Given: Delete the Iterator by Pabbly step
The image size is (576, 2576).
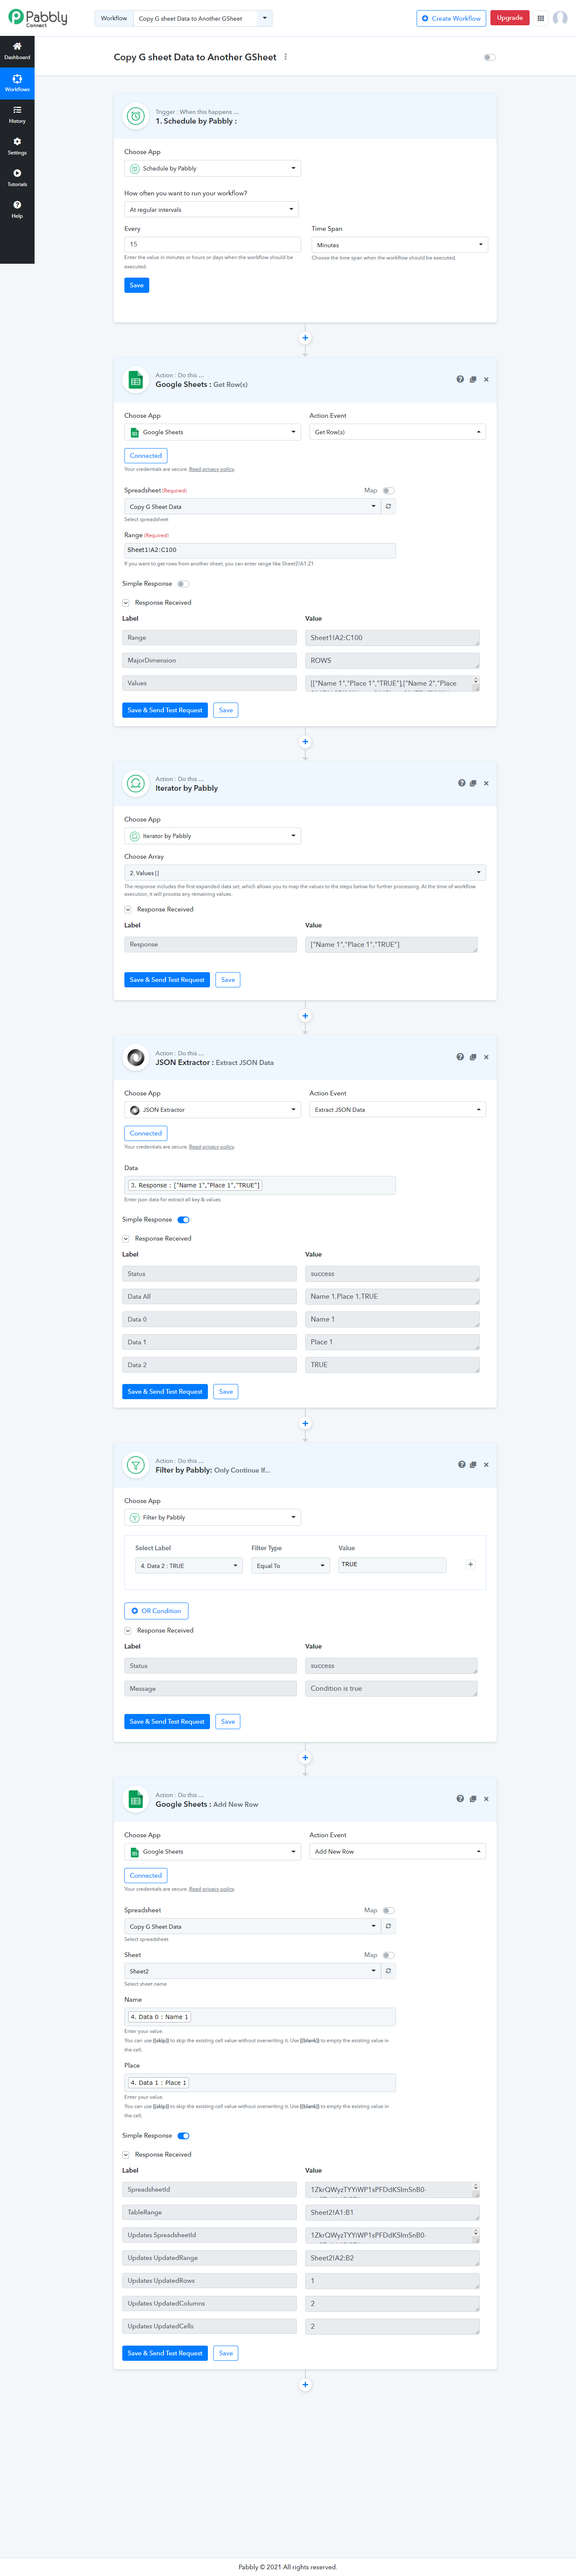Looking at the screenshot, I should pyautogui.click(x=486, y=783).
